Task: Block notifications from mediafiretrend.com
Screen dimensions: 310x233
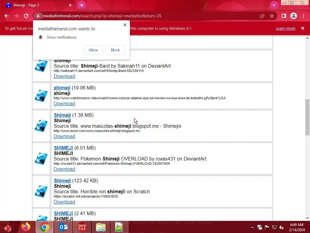Action: click(115, 50)
